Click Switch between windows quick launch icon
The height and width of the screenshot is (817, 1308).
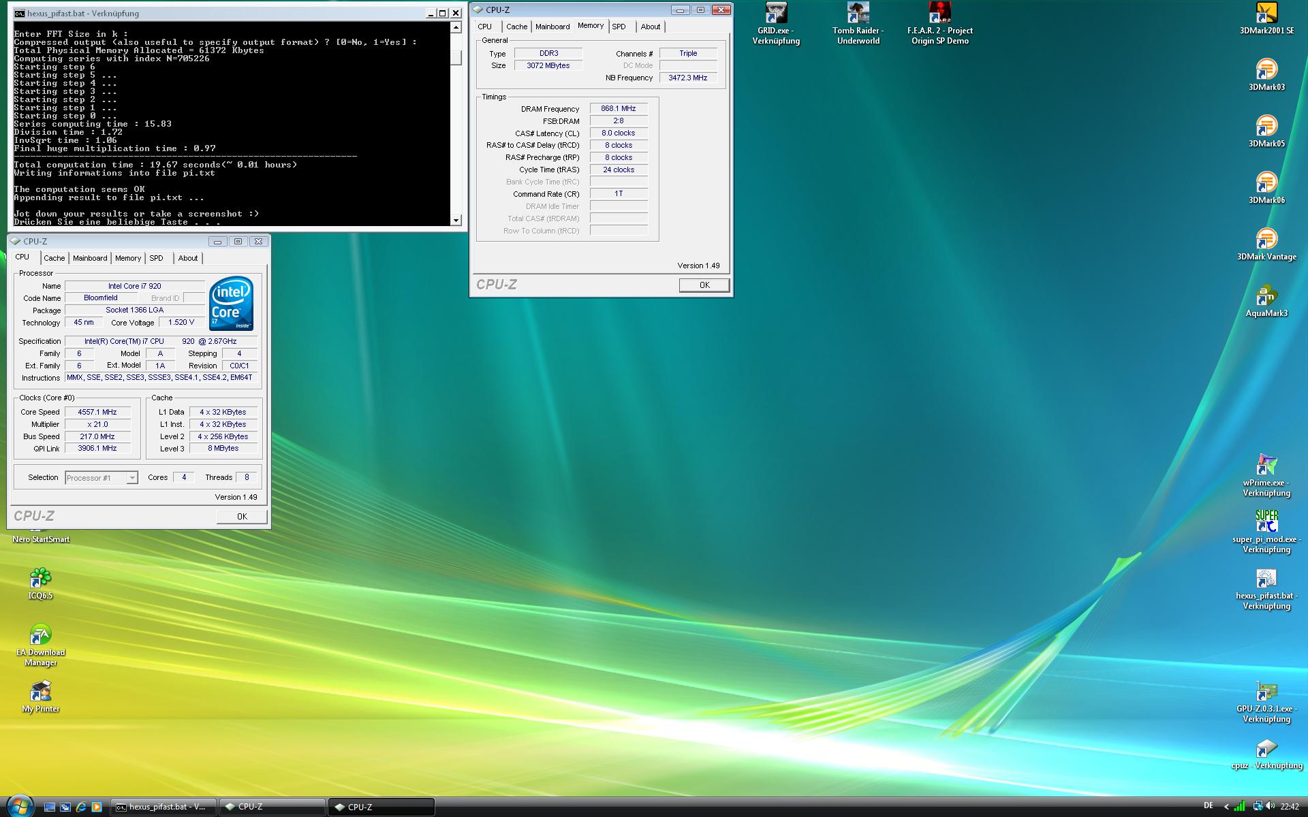(x=65, y=807)
